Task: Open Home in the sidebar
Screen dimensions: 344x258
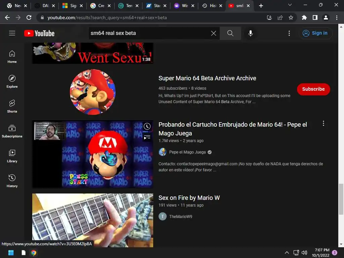Action: pos(12,56)
